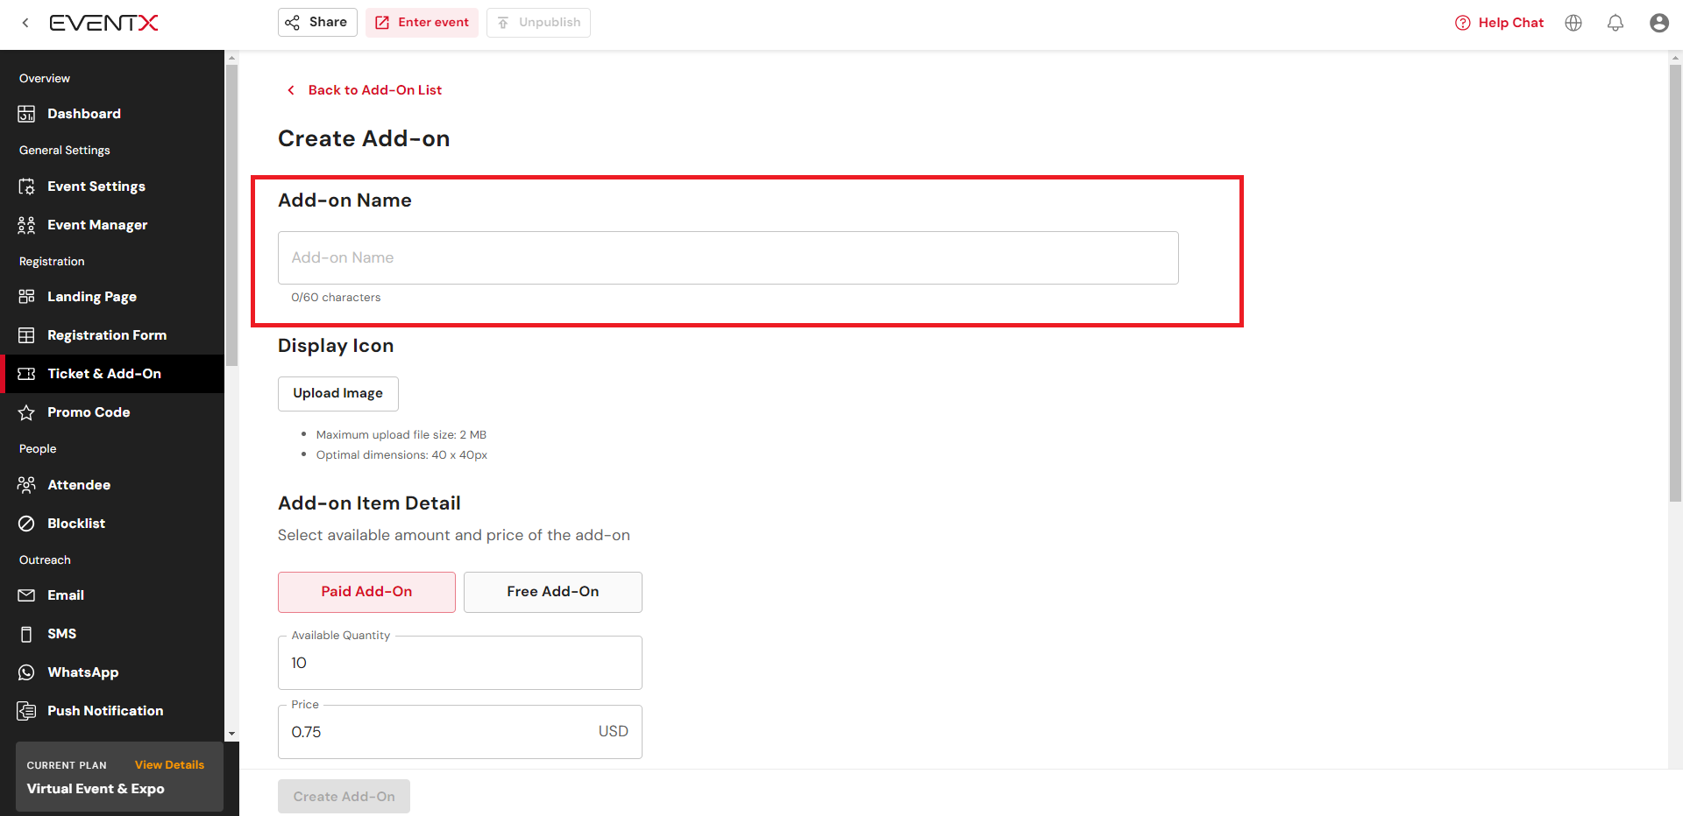
Task: Click the greyed-out Unpublish button
Action: [x=538, y=22]
